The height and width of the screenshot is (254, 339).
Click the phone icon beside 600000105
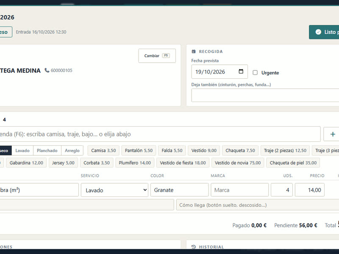click(x=47, y=70)
